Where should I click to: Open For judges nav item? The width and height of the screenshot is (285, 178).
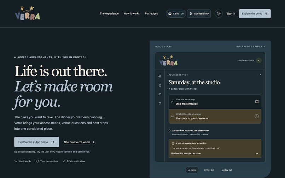[151, 13]
